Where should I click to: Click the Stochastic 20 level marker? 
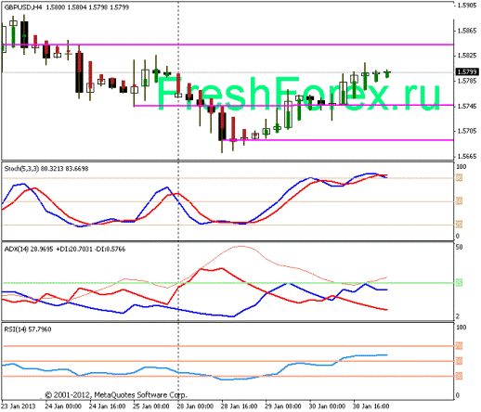tap(459, 225)
